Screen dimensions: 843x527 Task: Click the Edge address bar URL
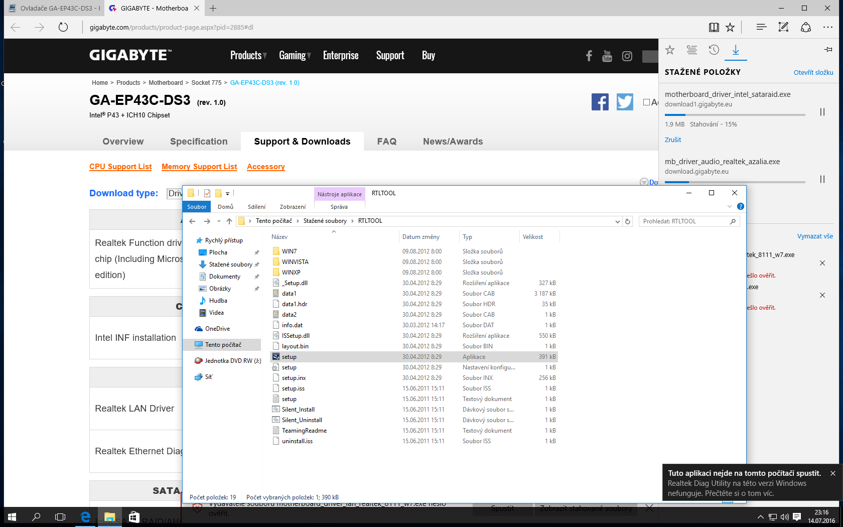point(172,27)
